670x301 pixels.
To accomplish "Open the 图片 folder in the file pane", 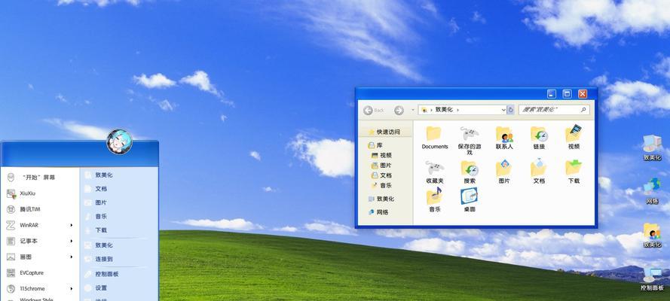I will pyautogui.click(x=504, y=172).
